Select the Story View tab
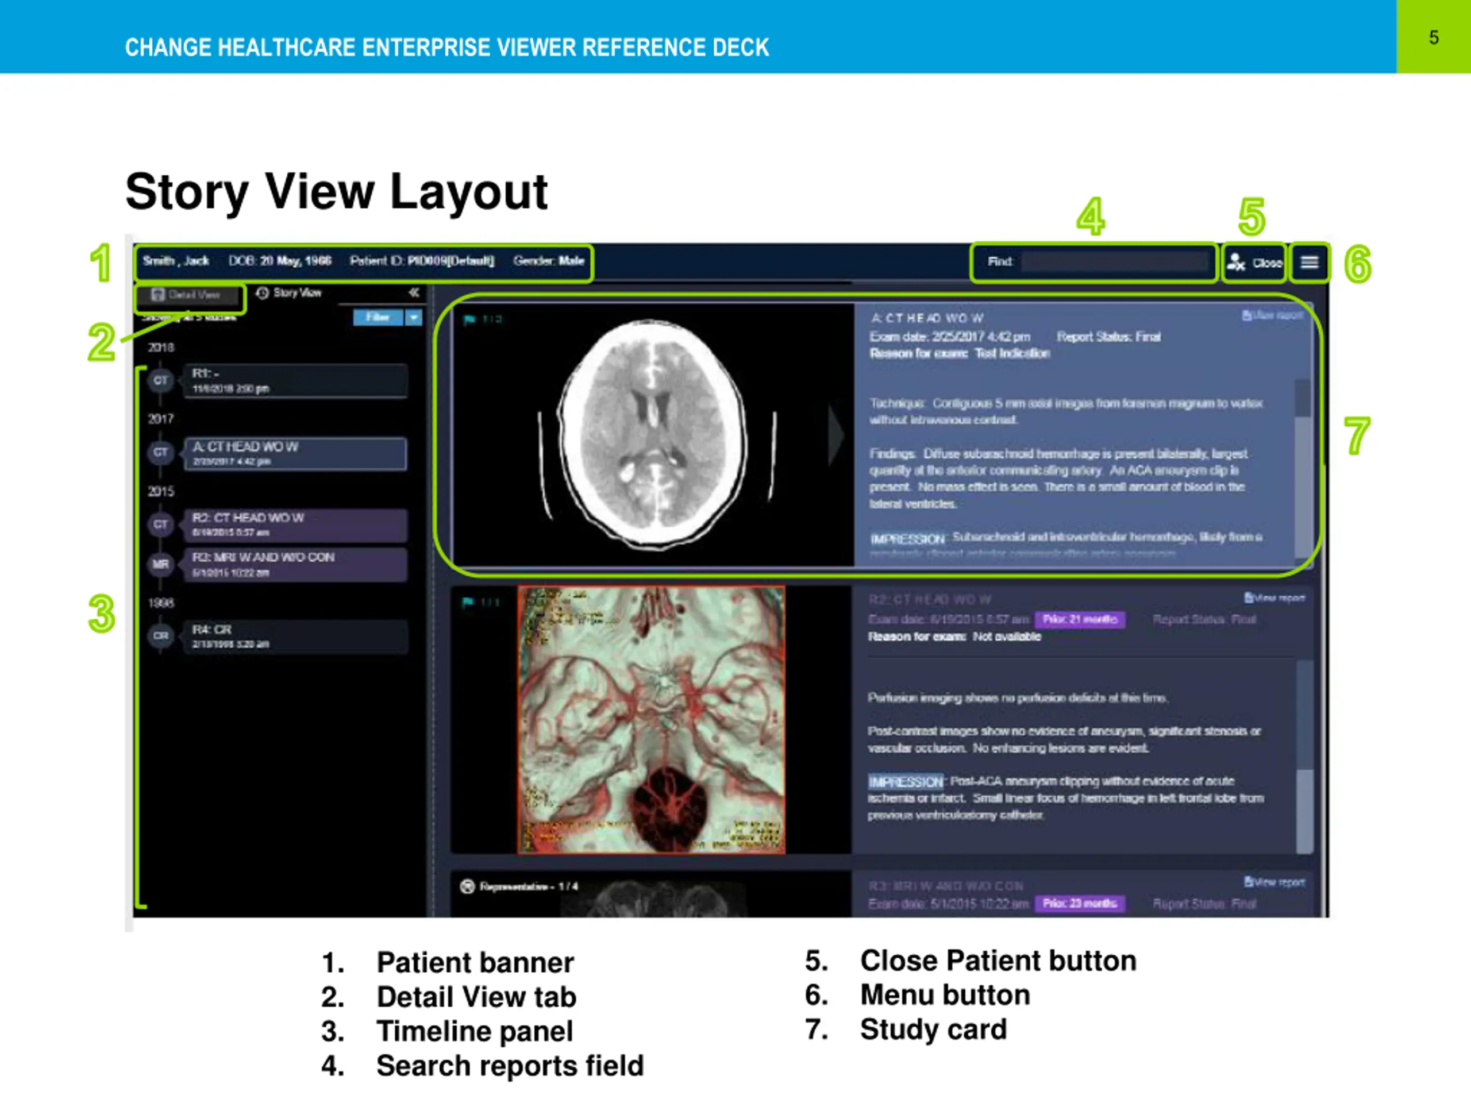 point(289,292)
